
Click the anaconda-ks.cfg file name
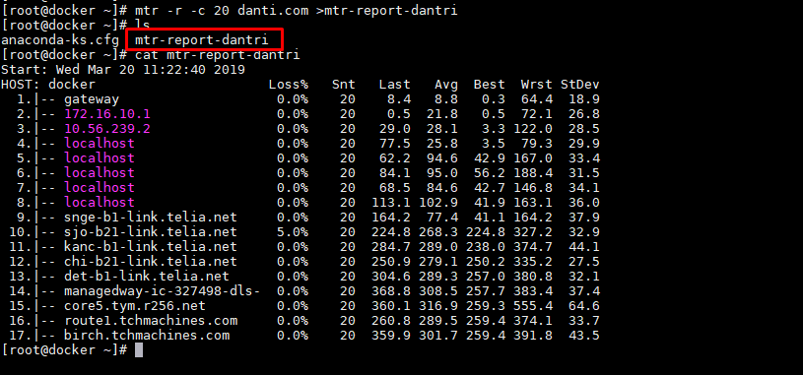coord(60,40)
